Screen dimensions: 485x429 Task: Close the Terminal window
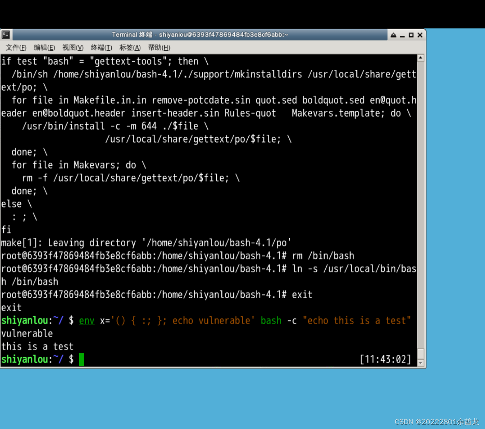pos(420,35)
